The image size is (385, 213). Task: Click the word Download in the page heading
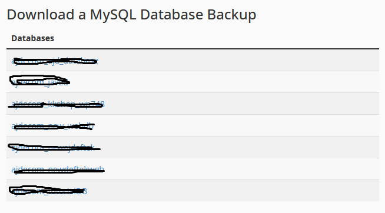pyautogui.click(x=41, y=15)
